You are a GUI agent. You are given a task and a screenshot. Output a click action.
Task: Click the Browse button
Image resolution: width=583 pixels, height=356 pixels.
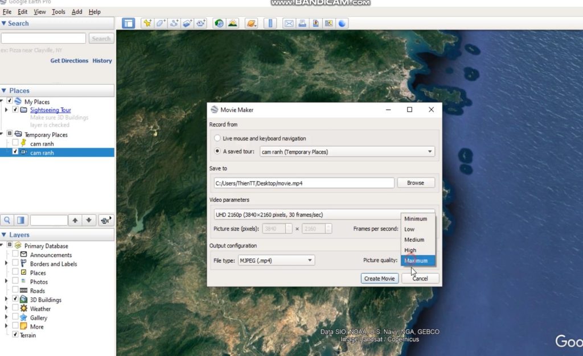click(415, 183)
